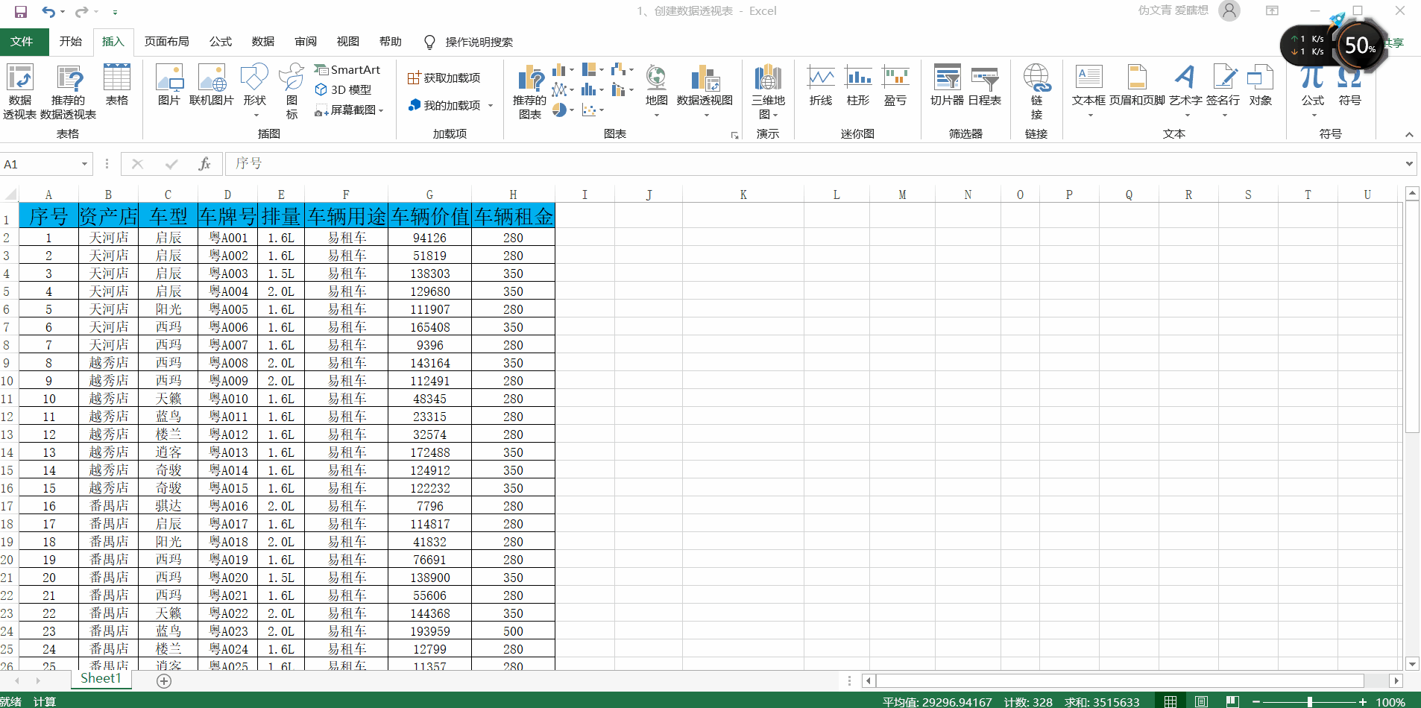Zoom in with the plus button
Screen dimensions: 1421x708
(1363, 702)
